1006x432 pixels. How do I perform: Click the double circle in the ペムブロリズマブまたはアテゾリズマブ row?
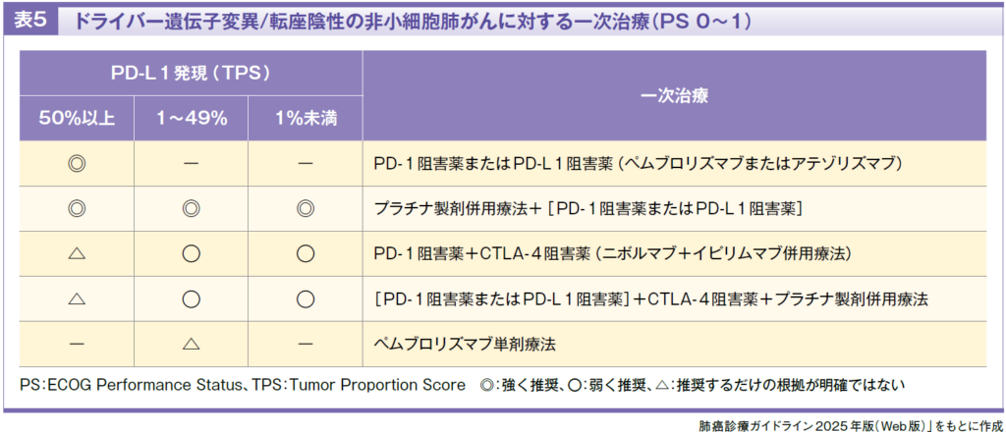point(77,163)
